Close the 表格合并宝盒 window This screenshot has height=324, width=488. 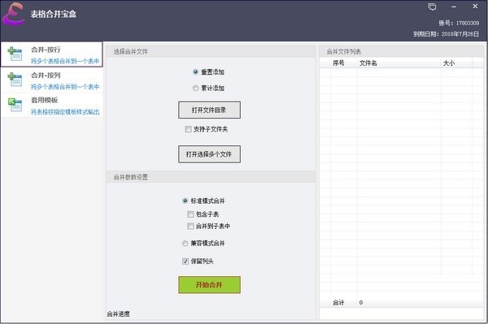coord(475,6)
